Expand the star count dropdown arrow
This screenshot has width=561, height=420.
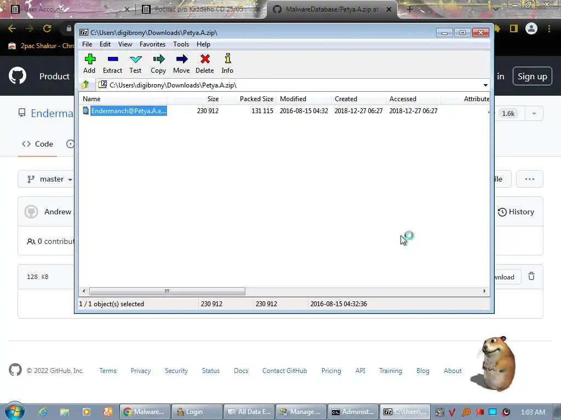click(534, 114)
